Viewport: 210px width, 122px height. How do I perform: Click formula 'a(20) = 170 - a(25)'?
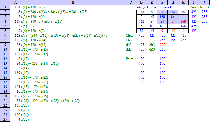[35, 96]
